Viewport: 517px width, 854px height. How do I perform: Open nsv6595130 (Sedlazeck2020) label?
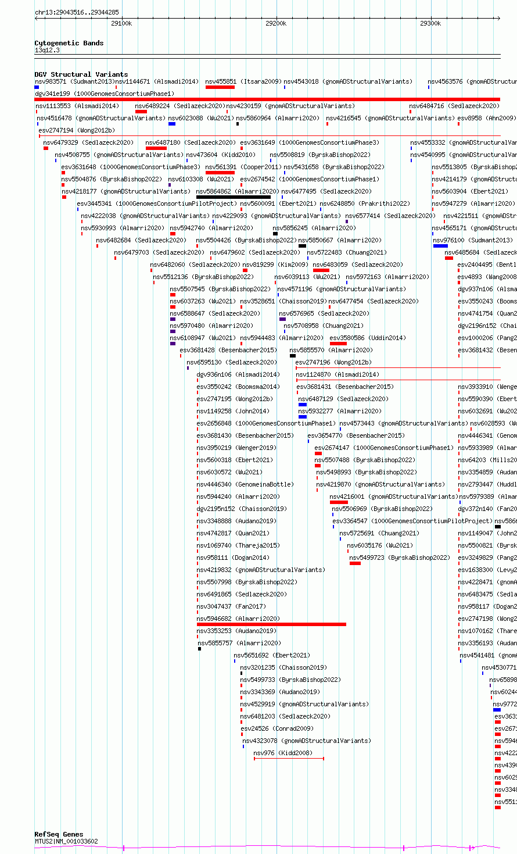pyautogui.click(x=232, y=362)
